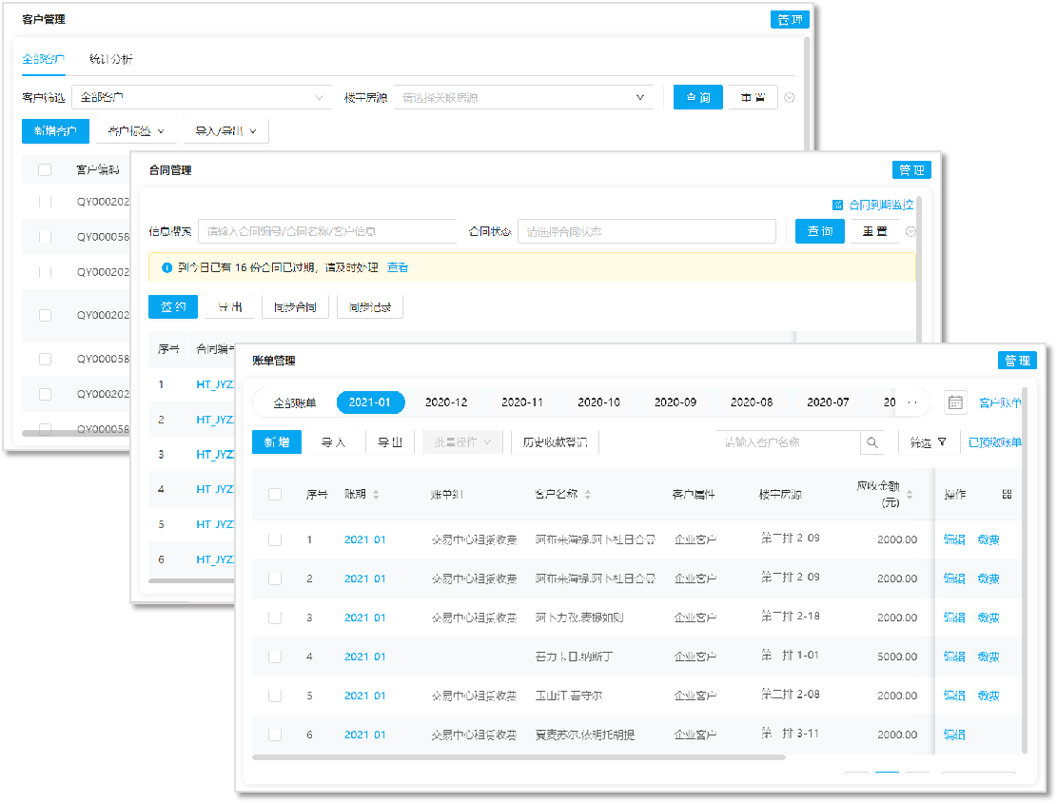Viewport: 1057px width, 804px height.
Task: Open the calendar icon in Bill Management
Action: (x=955, y=402)
